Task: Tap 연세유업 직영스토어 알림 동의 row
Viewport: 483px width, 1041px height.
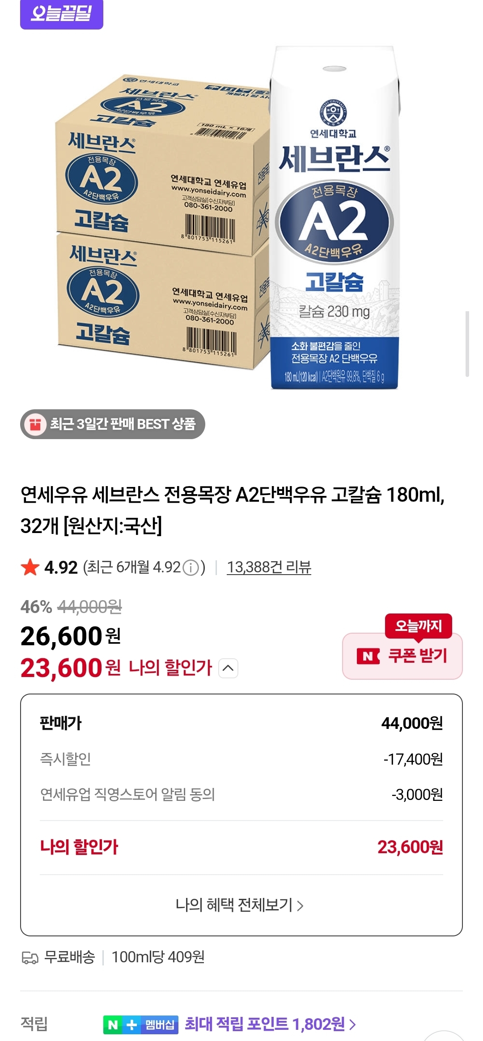Action: [x=241, y=794]
